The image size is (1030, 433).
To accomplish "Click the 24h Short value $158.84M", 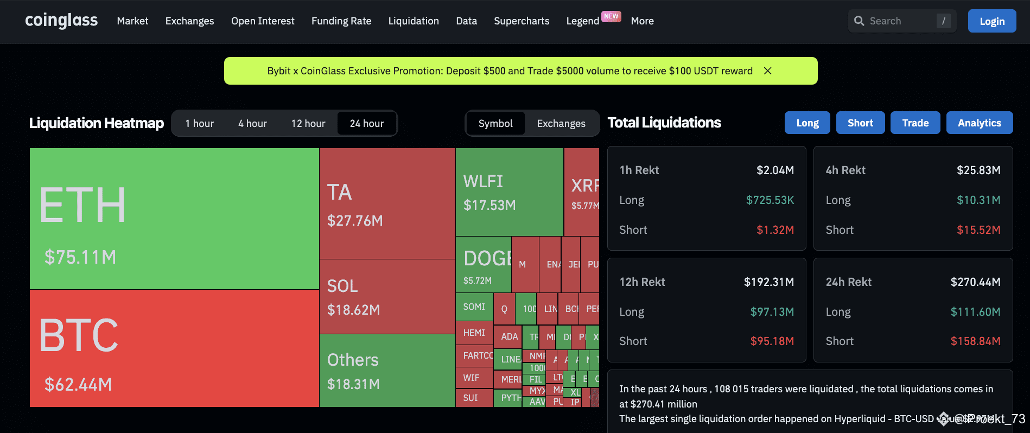I will 976,341.
